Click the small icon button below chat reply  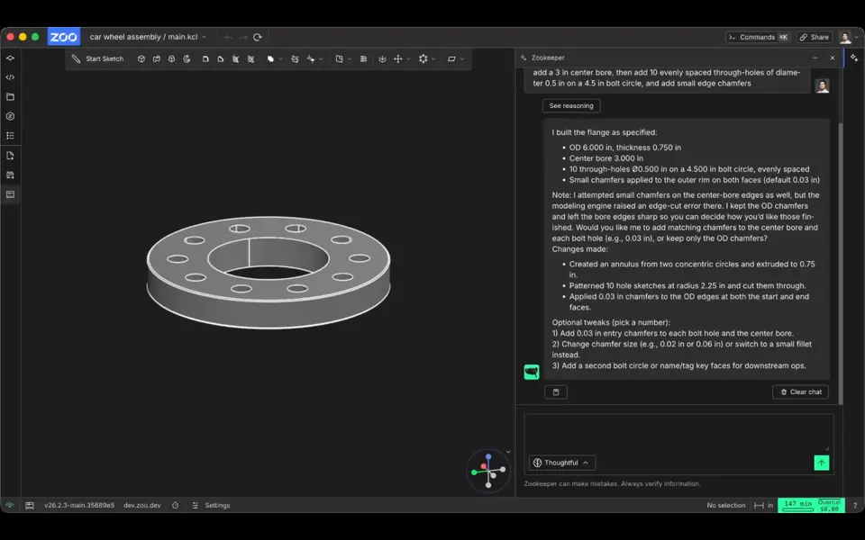point(556,391)
